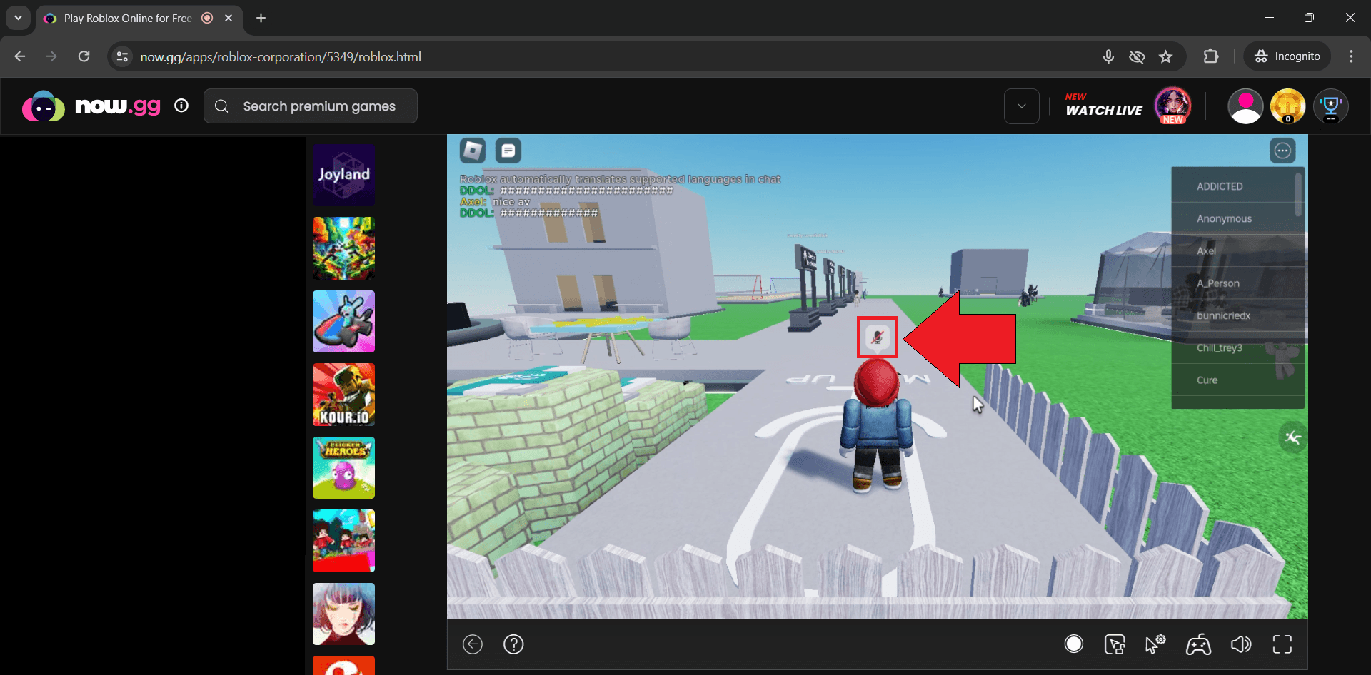This screenshot has height=675, width=1371.
Task: Open the blocky characters game thumbnail
Action: (x=343, y=541)
